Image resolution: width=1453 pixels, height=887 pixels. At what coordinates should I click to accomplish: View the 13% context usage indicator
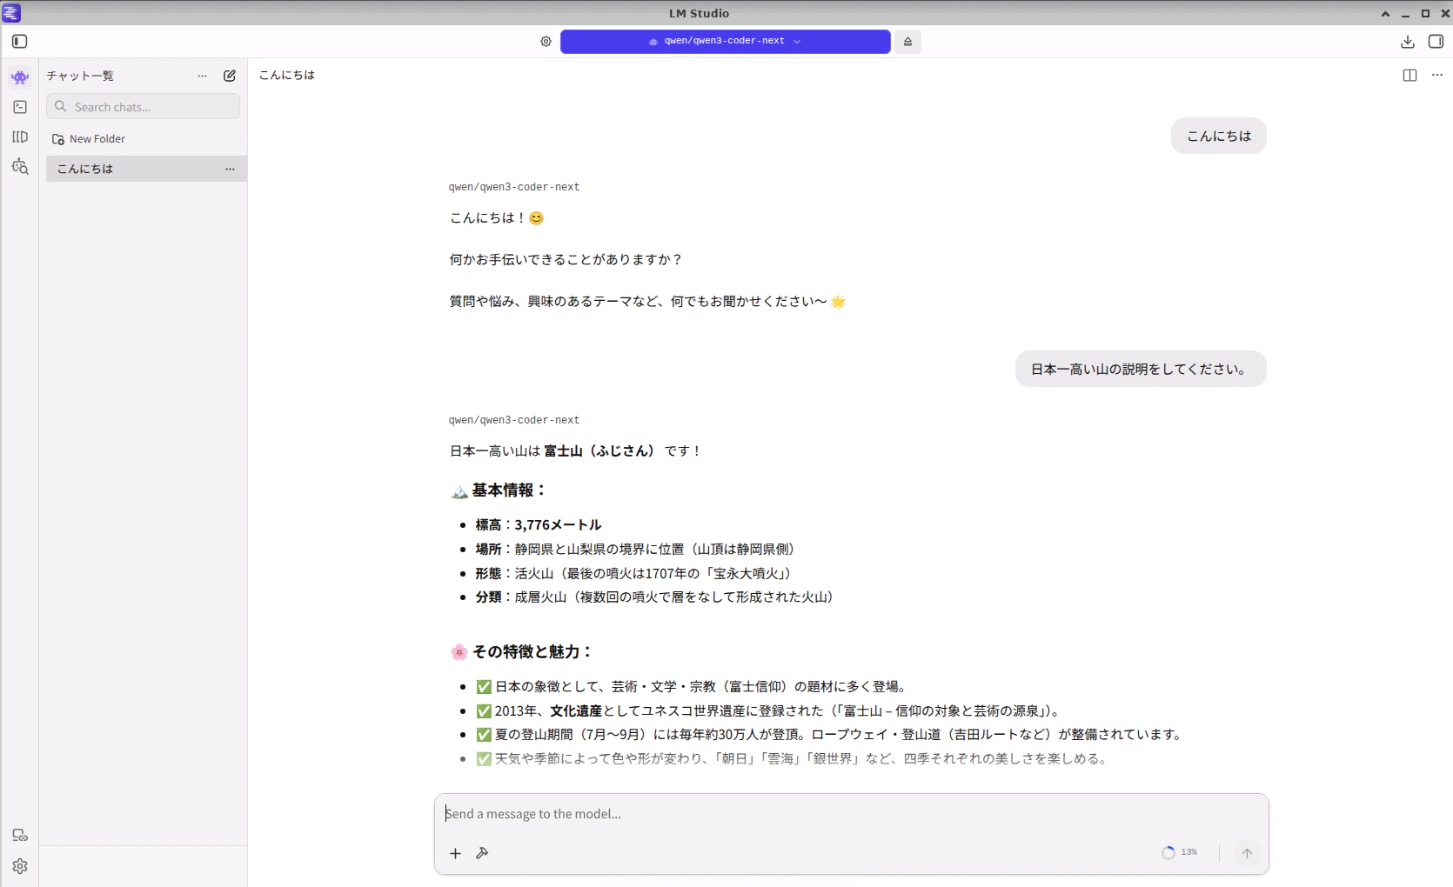[x=1180, y=853]
